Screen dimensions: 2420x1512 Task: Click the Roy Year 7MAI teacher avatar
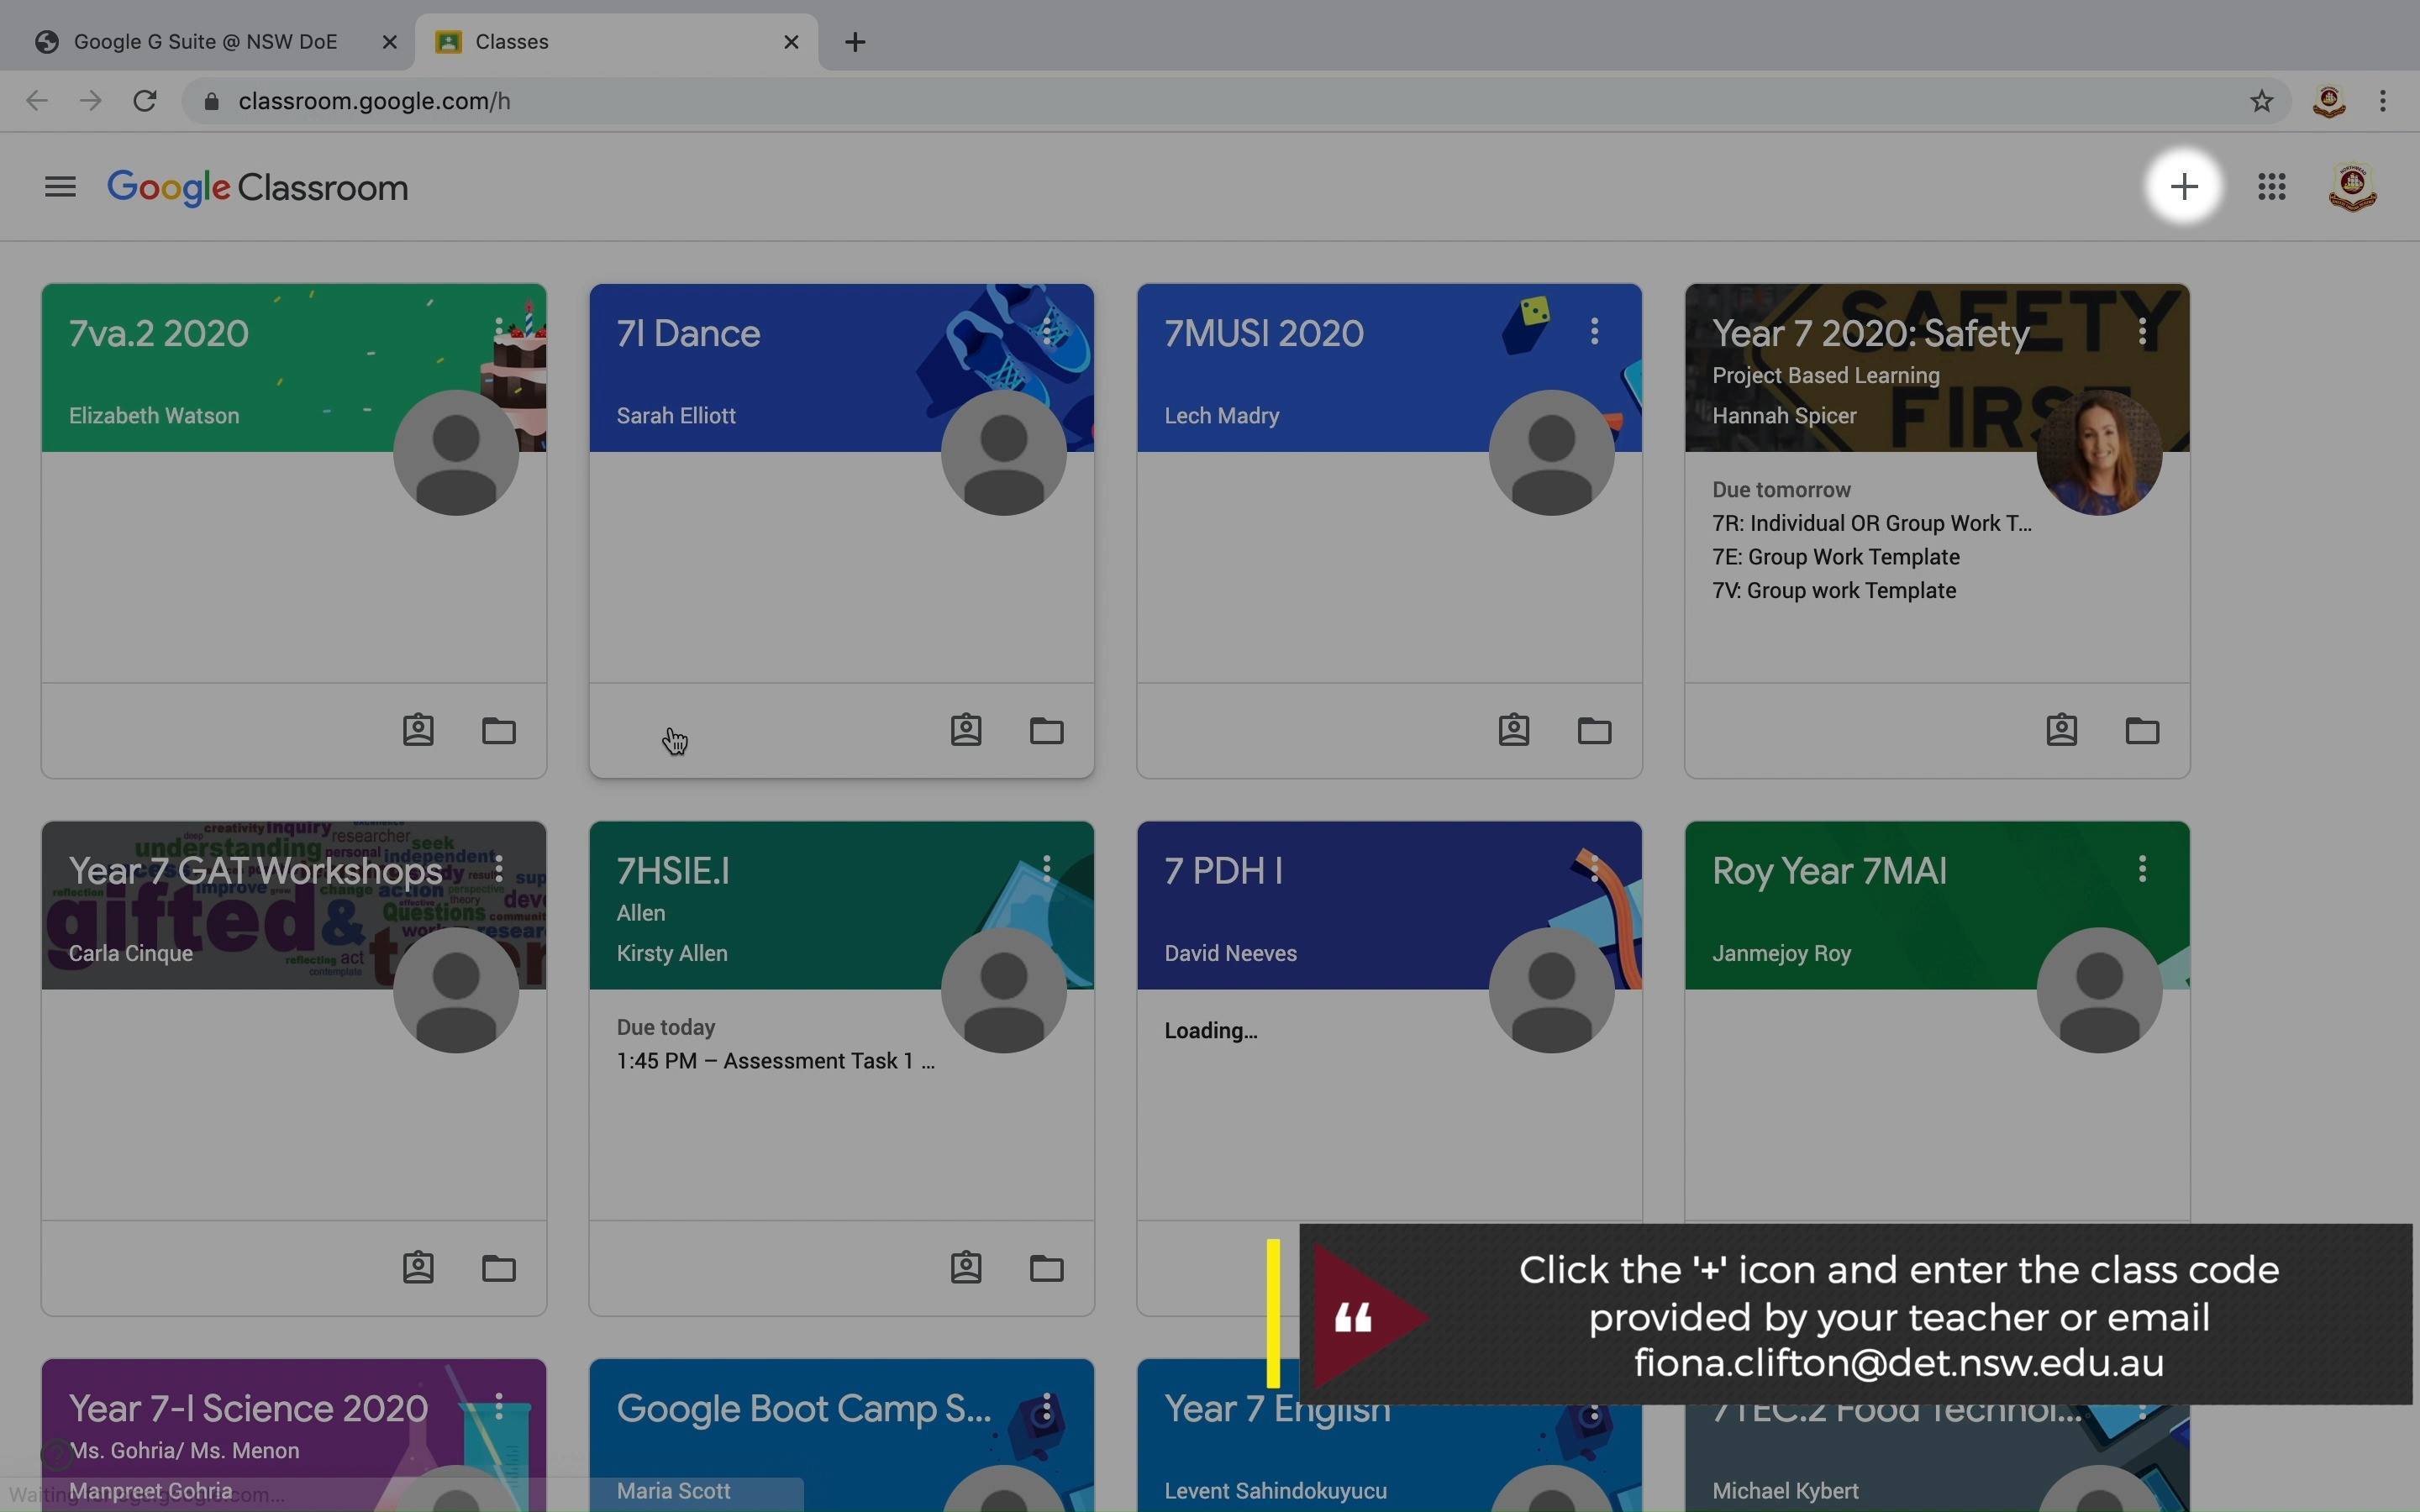[2099, 990]
